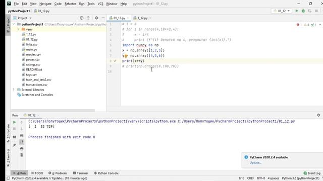Click the 4 spaces indent setting
The image size is (323, 181).
point(273,178)
